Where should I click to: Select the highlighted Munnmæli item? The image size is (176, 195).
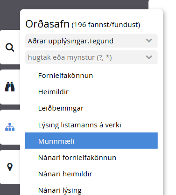click(92, 141)
